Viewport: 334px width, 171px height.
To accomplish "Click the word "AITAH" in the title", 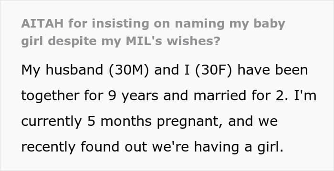I will tap(42, 24).
